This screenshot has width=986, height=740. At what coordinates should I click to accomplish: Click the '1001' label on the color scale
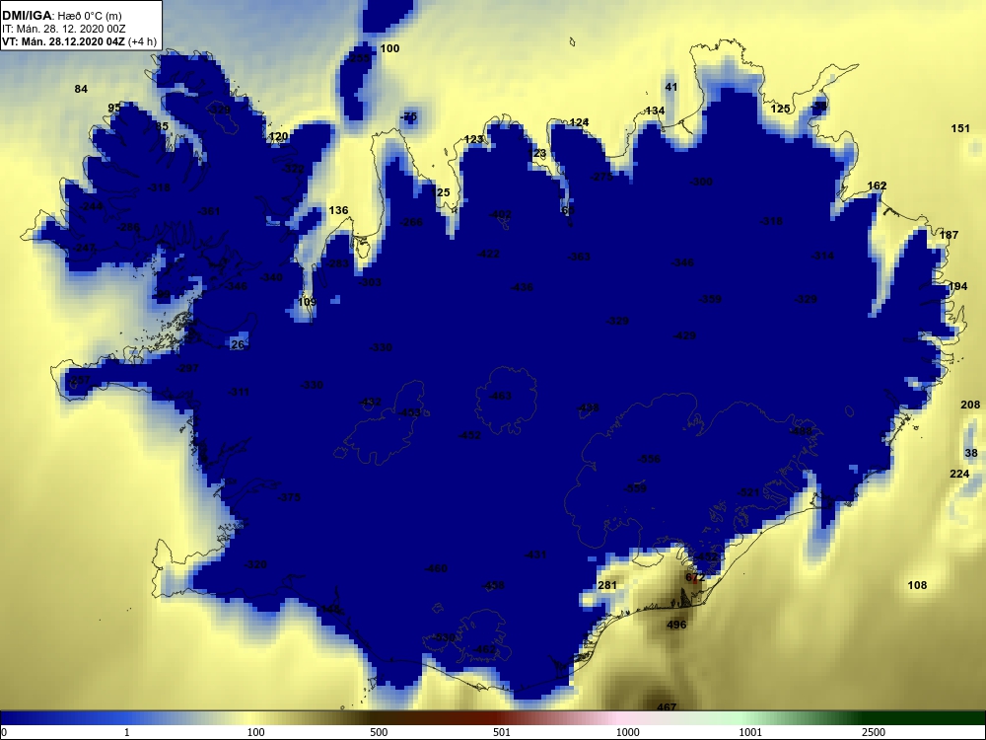(750, 732)
